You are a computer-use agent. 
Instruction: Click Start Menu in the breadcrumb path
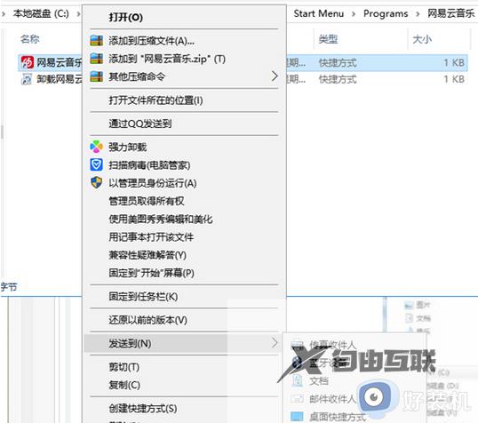(319, 13)
